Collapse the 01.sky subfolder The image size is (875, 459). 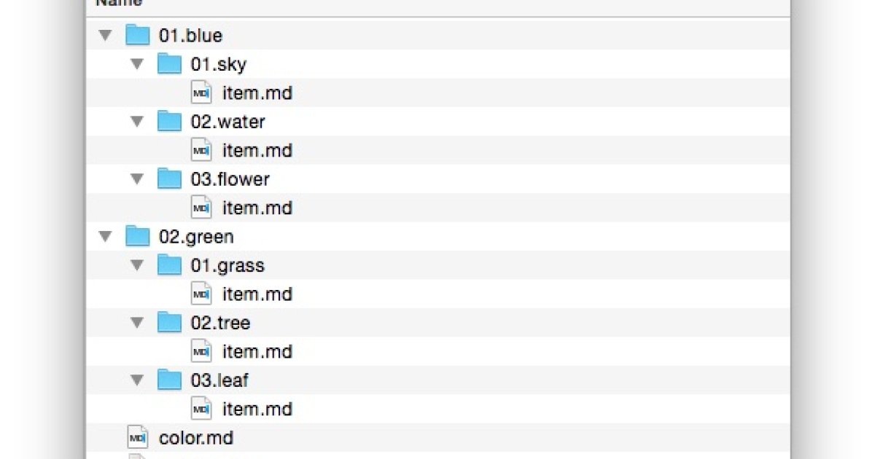[x=137, y=64]
